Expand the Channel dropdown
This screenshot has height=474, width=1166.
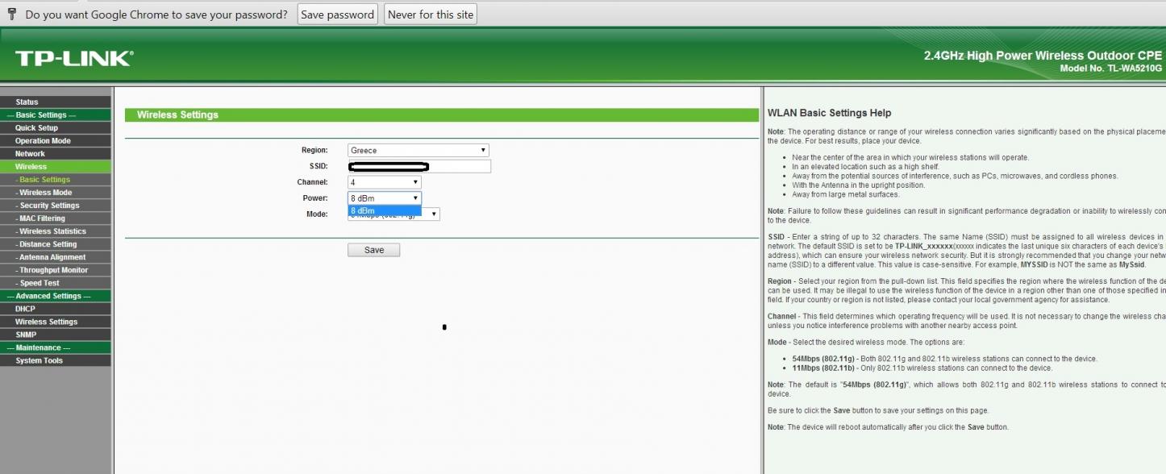click(384, 182)
